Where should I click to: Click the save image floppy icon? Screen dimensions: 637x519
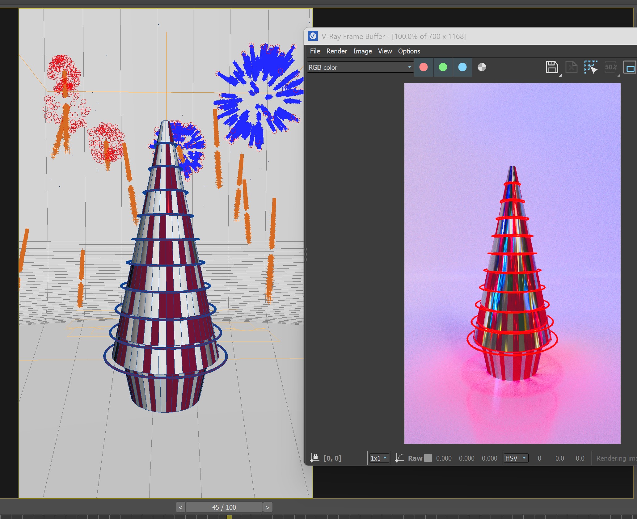552,67
